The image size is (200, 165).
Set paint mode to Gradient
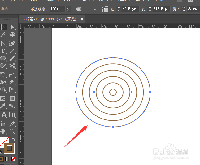click(7, 159)
